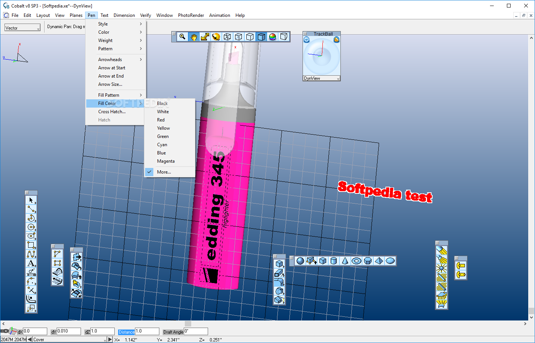Create a cone primitive
The height and width of the screenshot is (343, 535).
(x=345, y=261)
